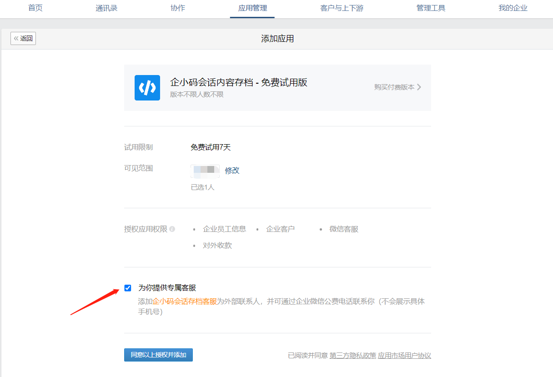The height and width of the screenshot is (377, 553).
Task: Click the 微信客服 permission item
Action: coord(344,229)
